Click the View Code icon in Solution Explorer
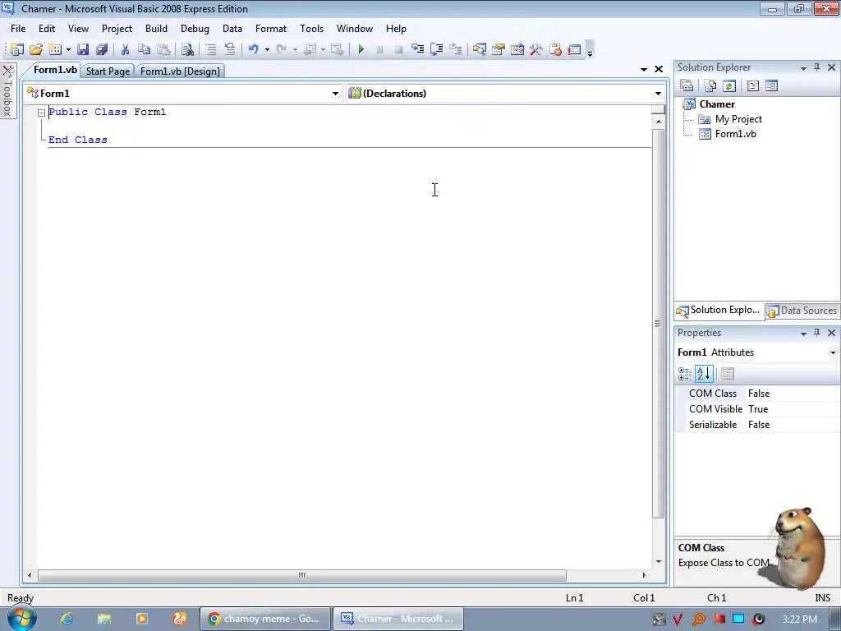 coord(752,85)
